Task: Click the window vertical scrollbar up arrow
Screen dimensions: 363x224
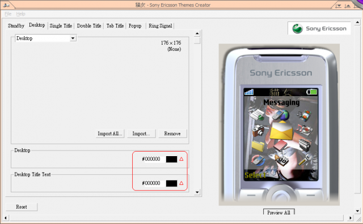Action: tap(357, 22)
